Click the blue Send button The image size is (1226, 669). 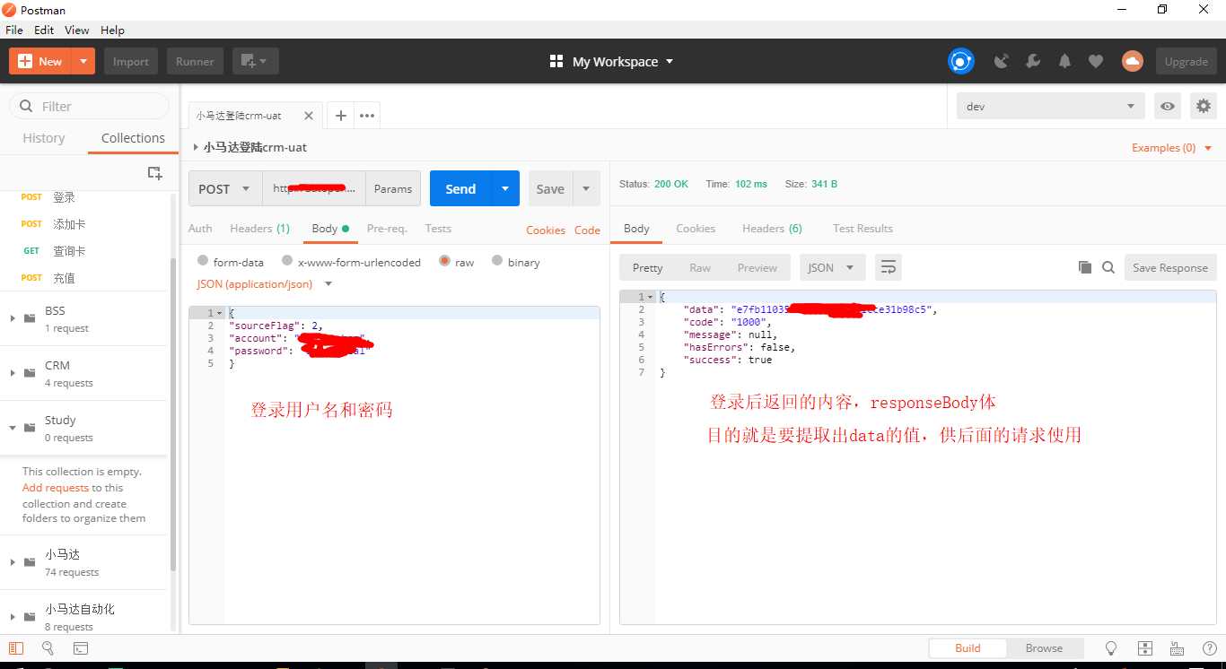click(460, 188)
